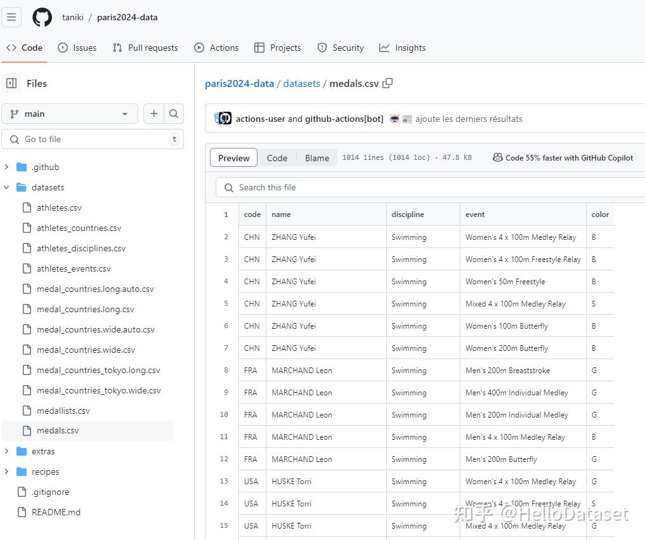Click the GitHub logo icon
Screen dimensions: 645x540
tap(42, 17)
